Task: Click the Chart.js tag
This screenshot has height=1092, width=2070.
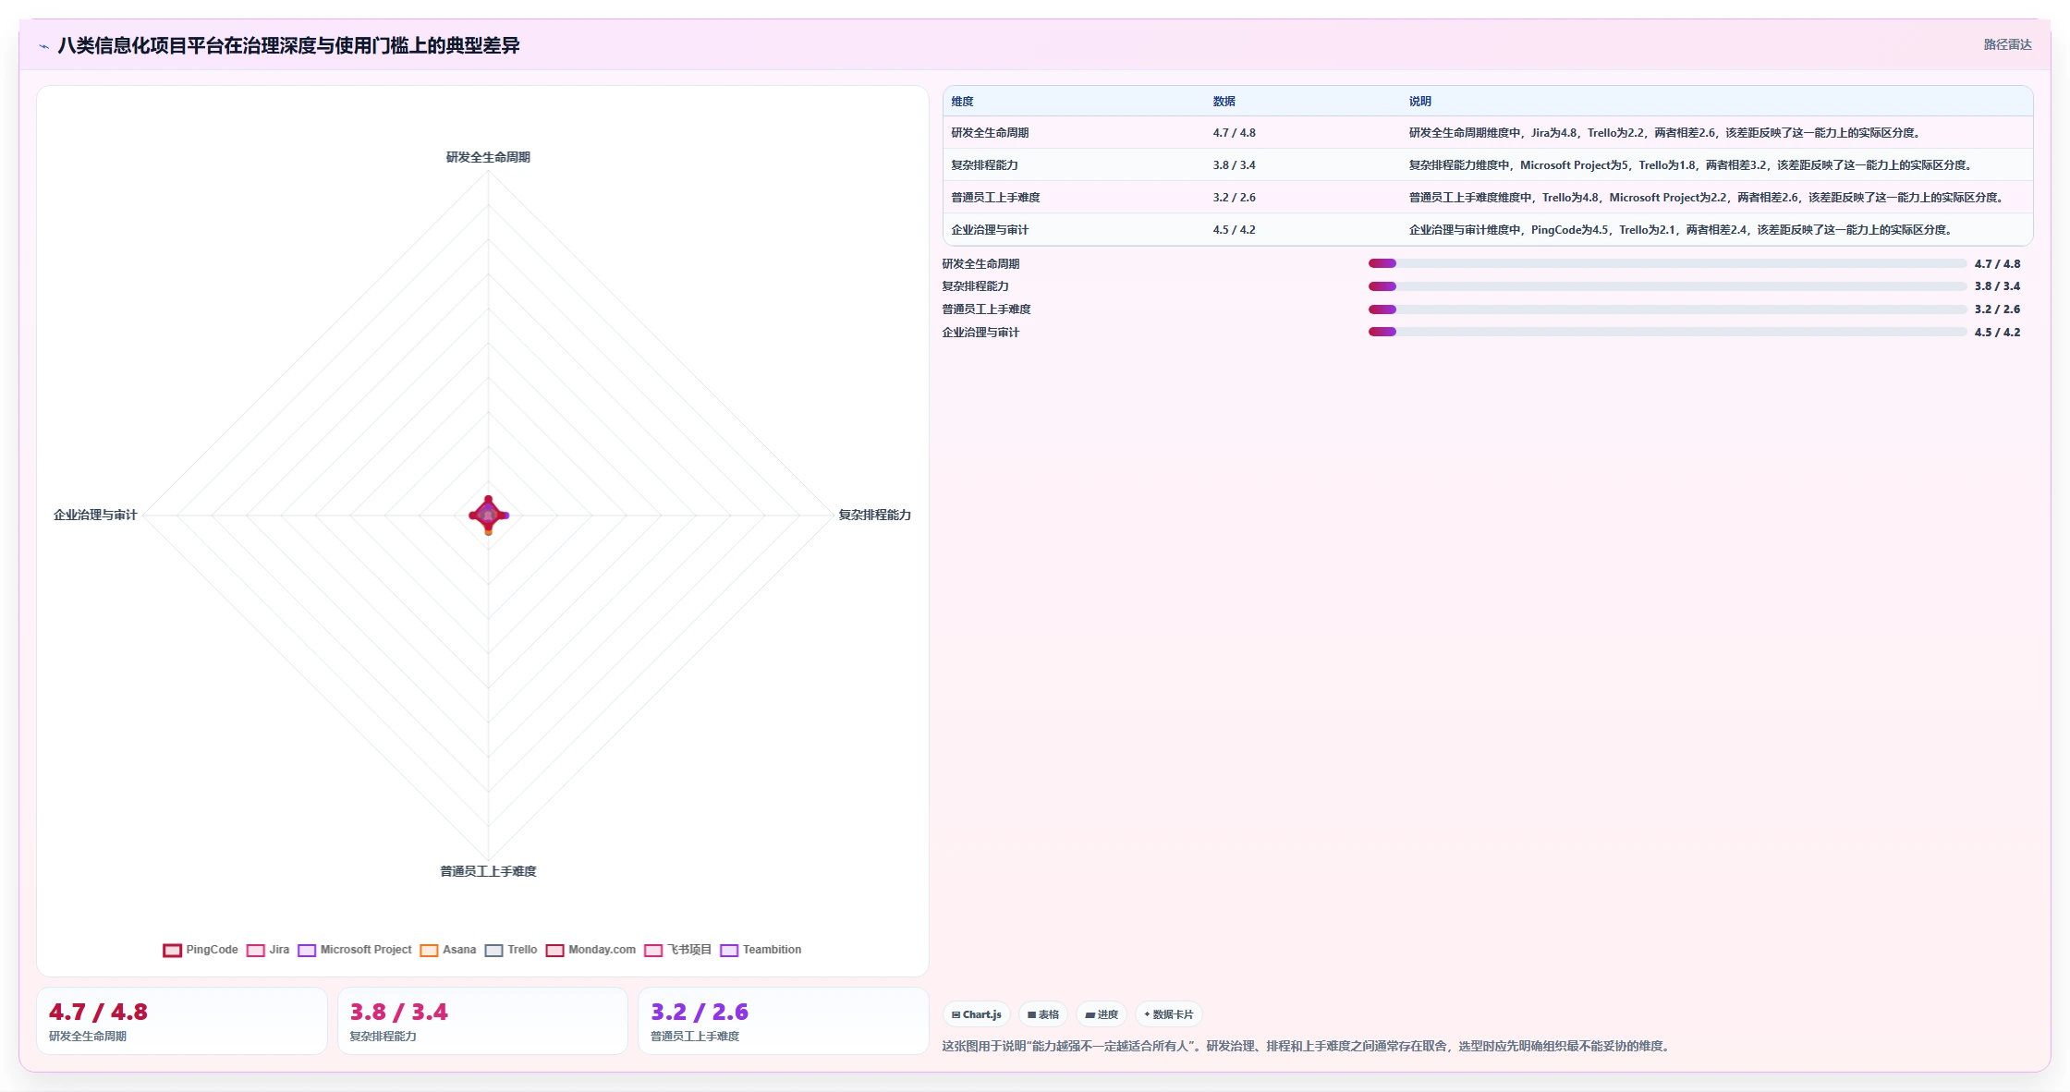Action: tap(977, 1014)
